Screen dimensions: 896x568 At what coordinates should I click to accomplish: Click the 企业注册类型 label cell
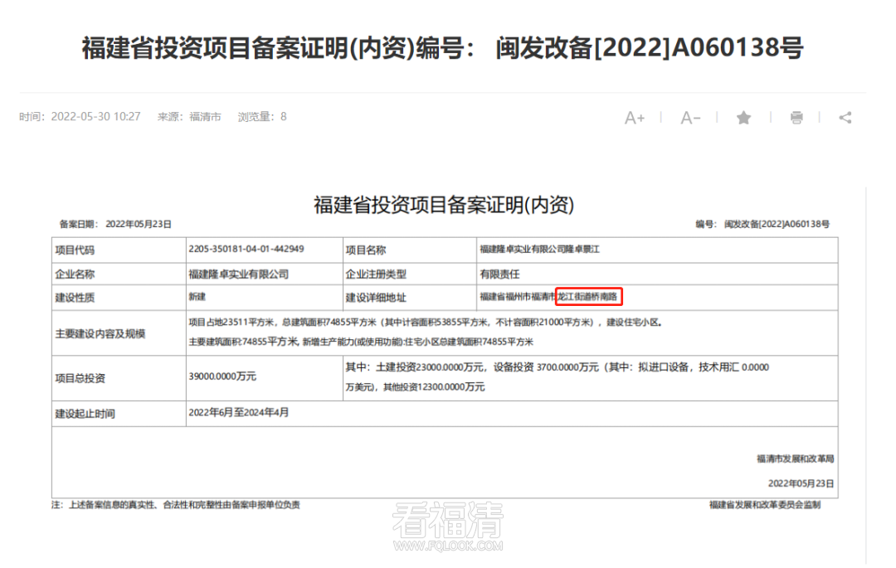pyautogui.click(x=410, y=274)
